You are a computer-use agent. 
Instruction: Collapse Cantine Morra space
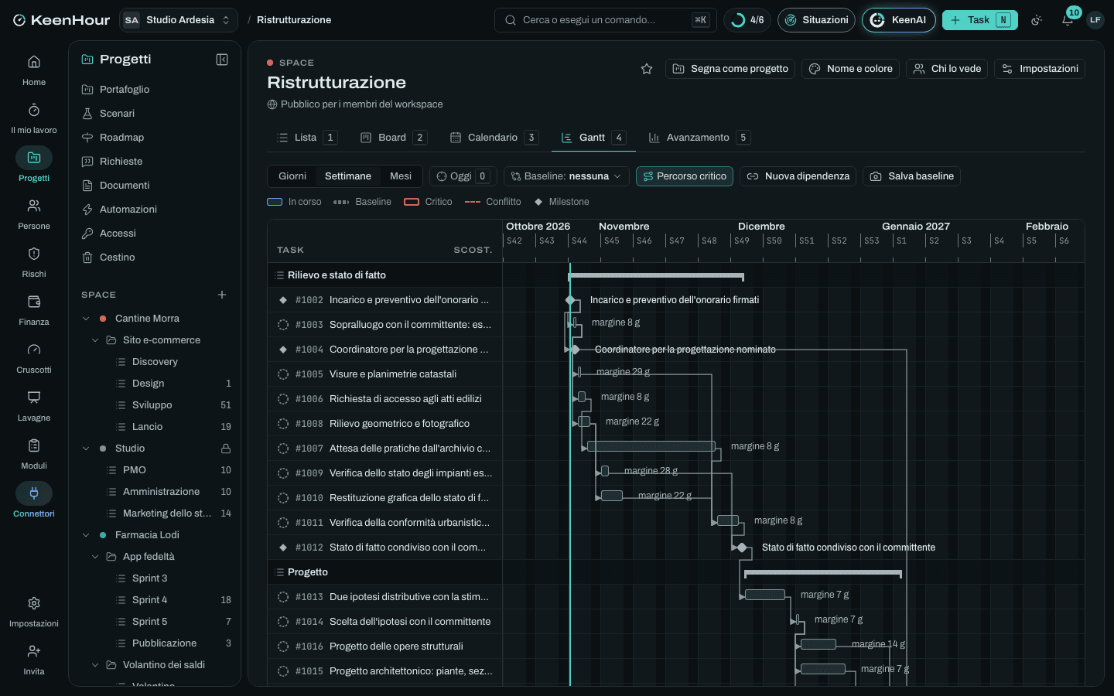(86, 319)
